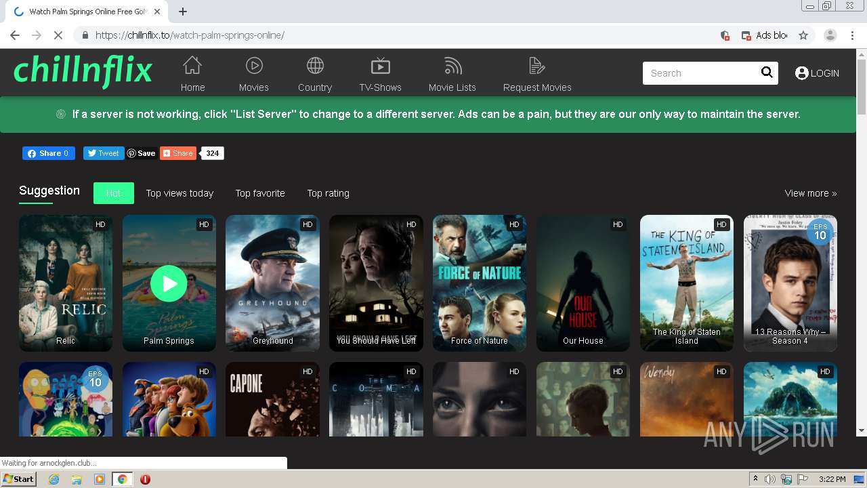Open 13 Reasons Why Season 4 poster
This screenshot has height=488, width=867.
(x=790, y=283)
